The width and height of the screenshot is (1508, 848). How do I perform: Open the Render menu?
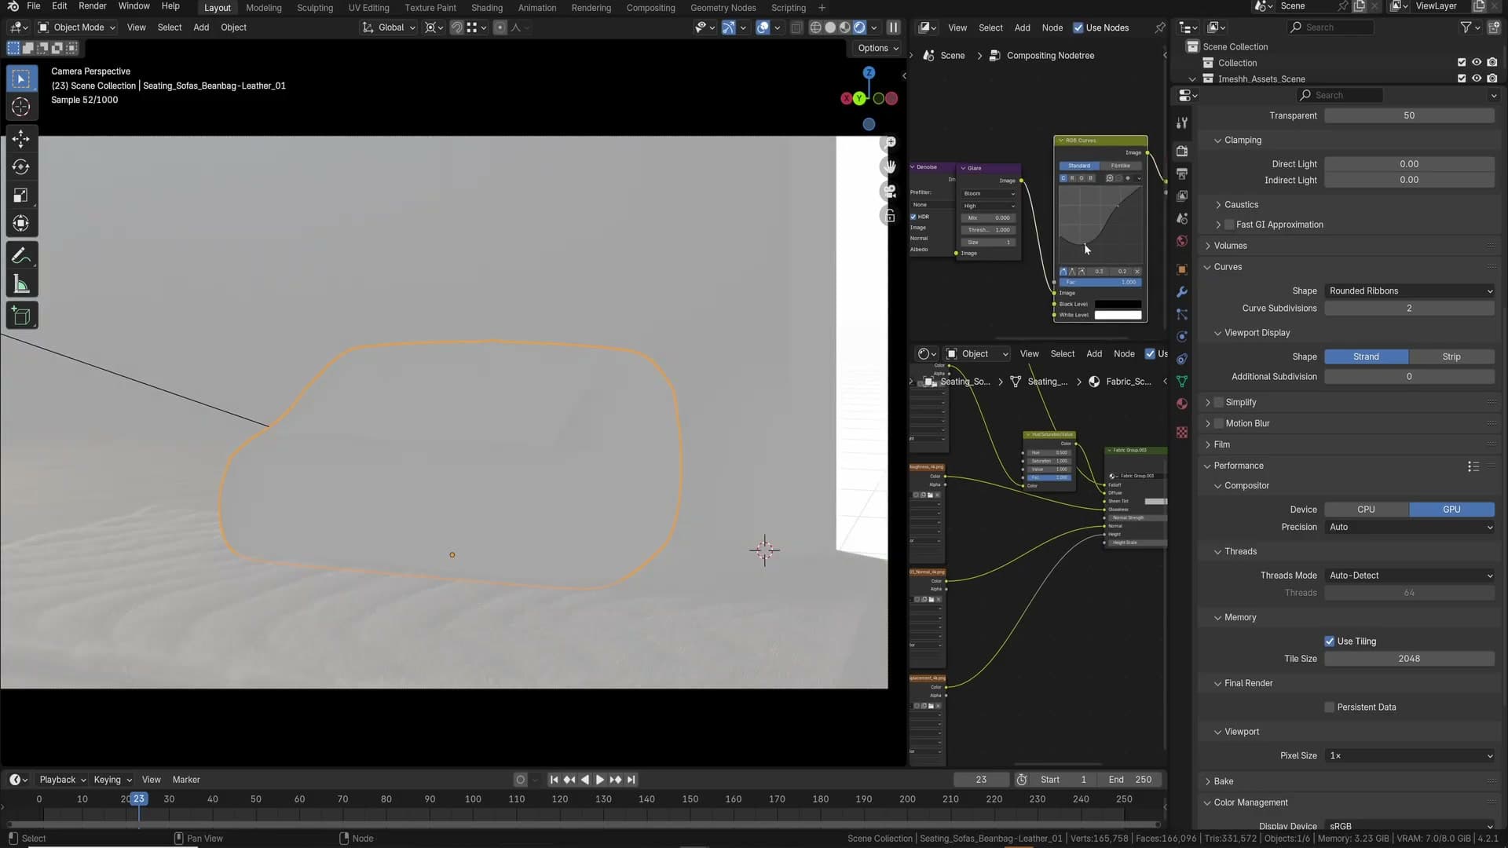[92, 6]
